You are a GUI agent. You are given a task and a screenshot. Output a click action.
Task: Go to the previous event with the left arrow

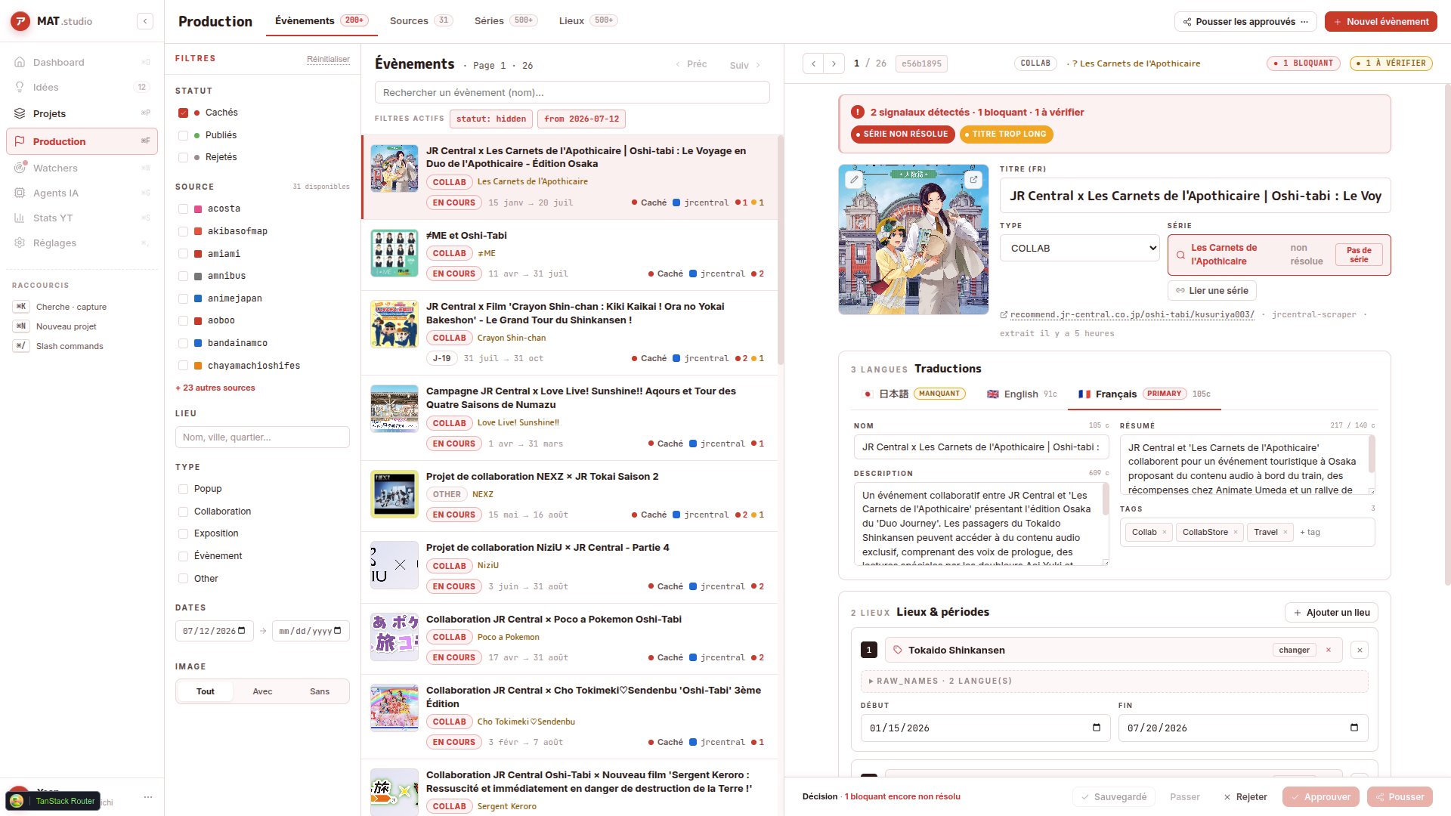point(813,63)
